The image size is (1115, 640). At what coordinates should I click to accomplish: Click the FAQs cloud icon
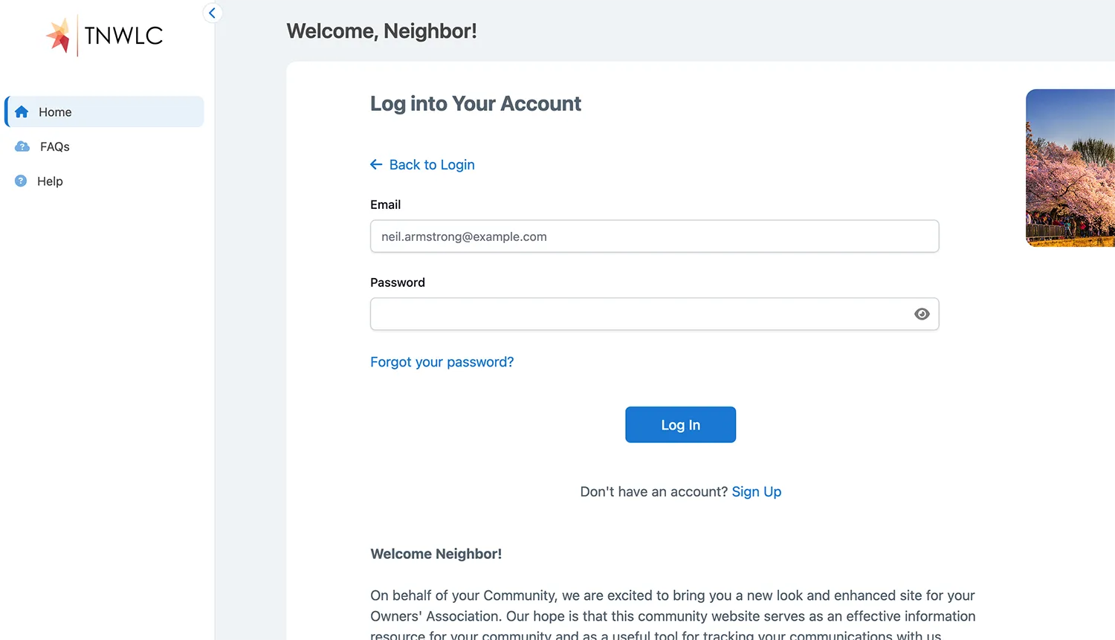pyautogui.click(x=22, y=146)
